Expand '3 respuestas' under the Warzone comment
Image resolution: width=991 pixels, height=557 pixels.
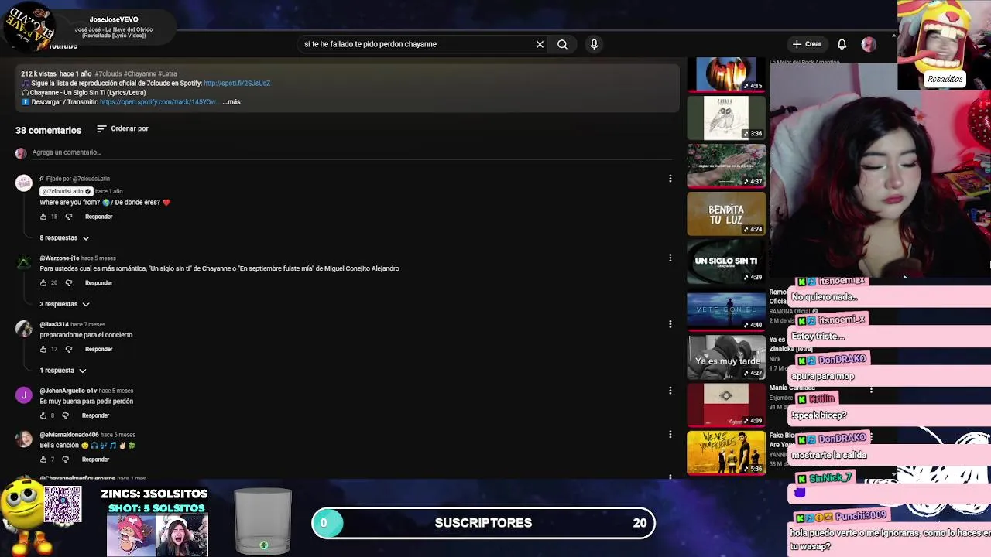point(65,305)
